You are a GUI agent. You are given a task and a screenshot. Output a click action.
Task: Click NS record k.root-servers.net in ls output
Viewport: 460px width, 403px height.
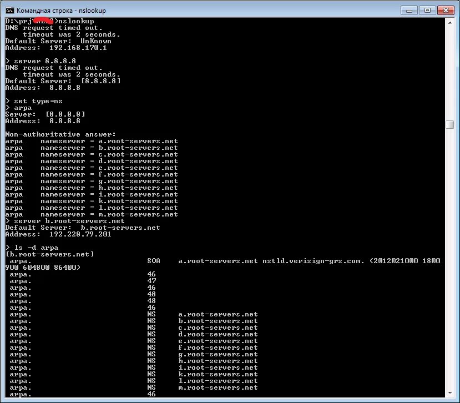coord(218,375)
